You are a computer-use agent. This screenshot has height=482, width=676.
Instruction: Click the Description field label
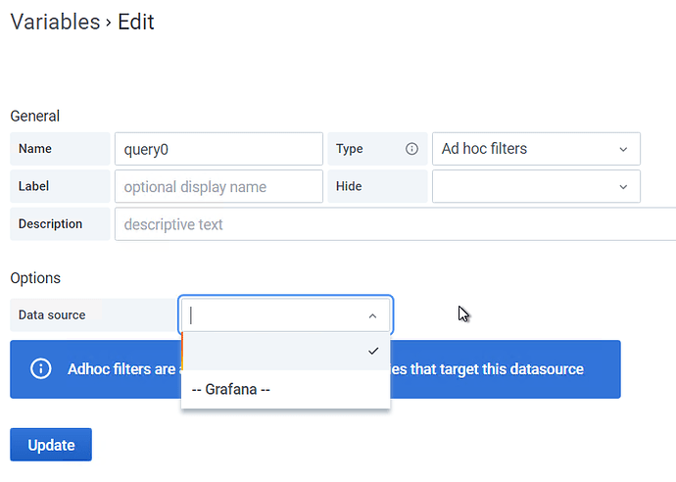pos(50,223)
